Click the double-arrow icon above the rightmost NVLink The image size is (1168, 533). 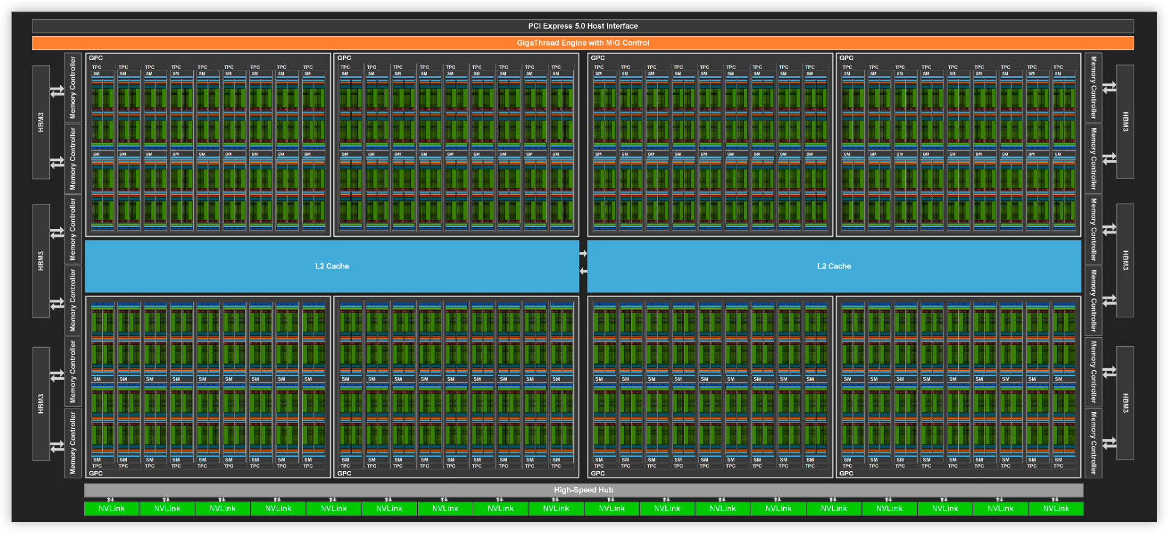[1055, 499]
